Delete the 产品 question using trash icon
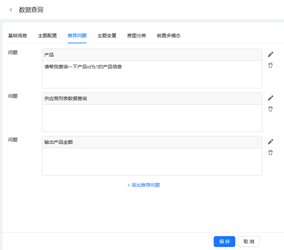The height and width of the screenshot is (250, 284). [x=270, y=65]
